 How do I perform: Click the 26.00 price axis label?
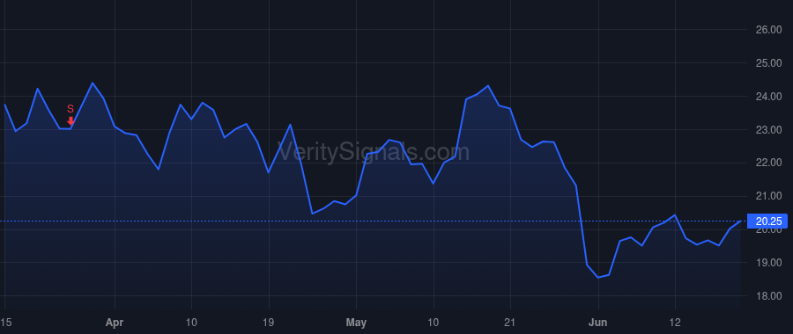pyautogui.click(x=768, y=30)
